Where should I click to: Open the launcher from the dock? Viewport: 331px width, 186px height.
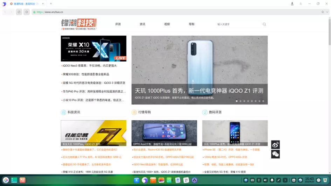click(6, 180)
